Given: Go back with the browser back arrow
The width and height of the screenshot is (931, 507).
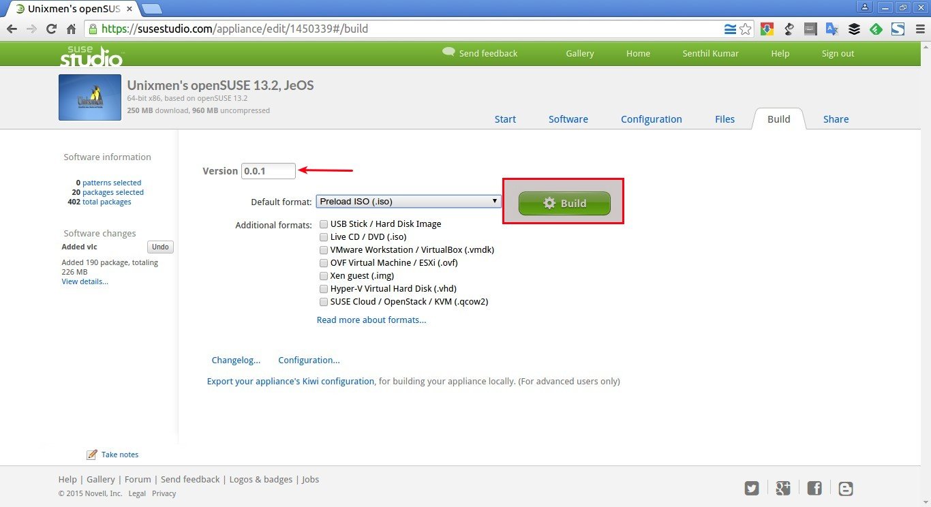Looking at the screenshot, I should pyautogui.click(x=12, y=29).
